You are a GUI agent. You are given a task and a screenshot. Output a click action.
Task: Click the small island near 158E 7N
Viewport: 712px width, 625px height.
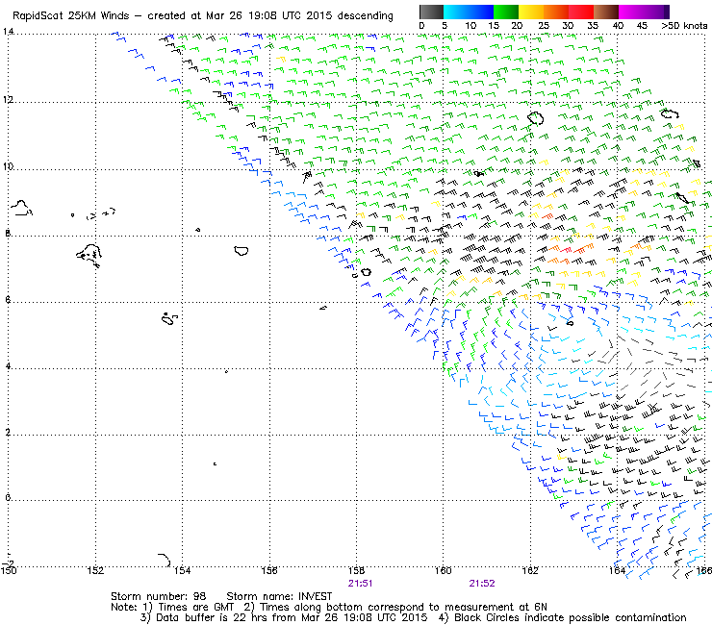(x=366, y=272)
